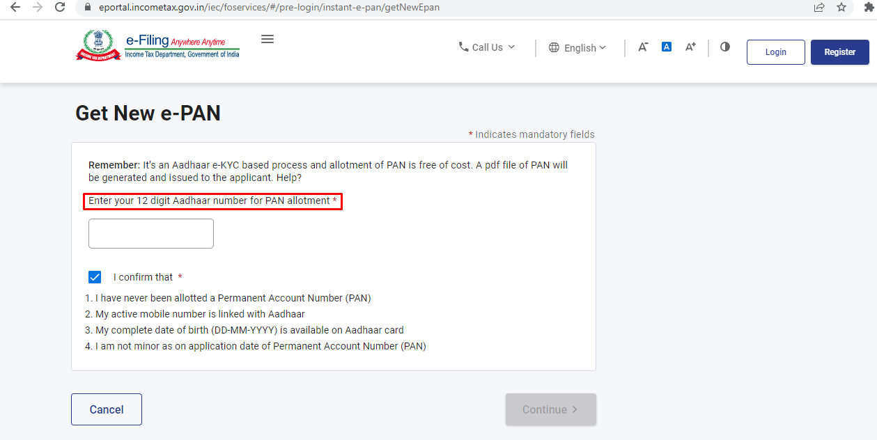Increase the page font size

690,47
